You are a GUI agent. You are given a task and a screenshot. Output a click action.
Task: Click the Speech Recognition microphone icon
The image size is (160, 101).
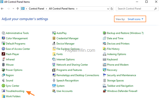[54, 80]
